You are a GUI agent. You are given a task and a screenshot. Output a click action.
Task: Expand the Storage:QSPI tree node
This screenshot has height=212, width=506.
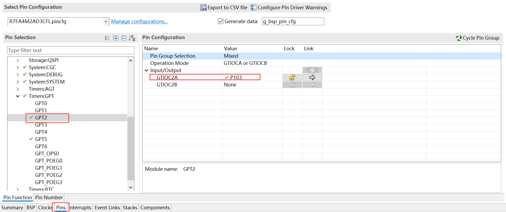tap(18, 60)
